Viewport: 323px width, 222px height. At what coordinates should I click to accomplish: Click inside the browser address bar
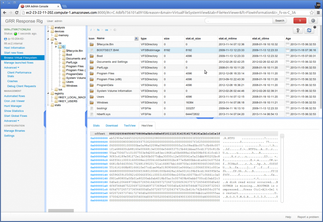[140, 12]
